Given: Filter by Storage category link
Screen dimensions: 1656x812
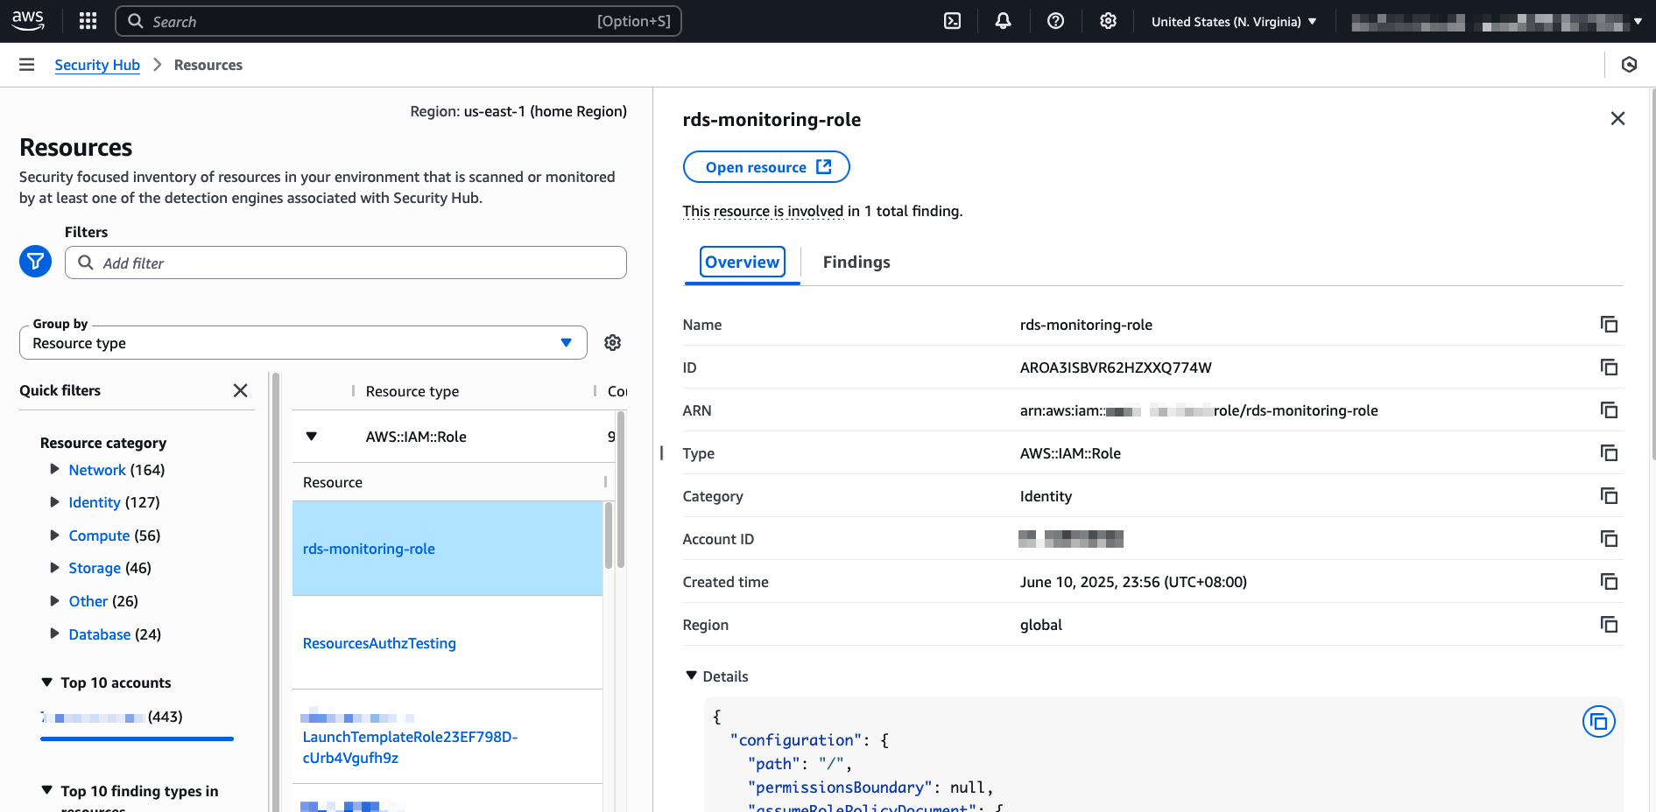Looking at the screenshot, I should 95,568.
